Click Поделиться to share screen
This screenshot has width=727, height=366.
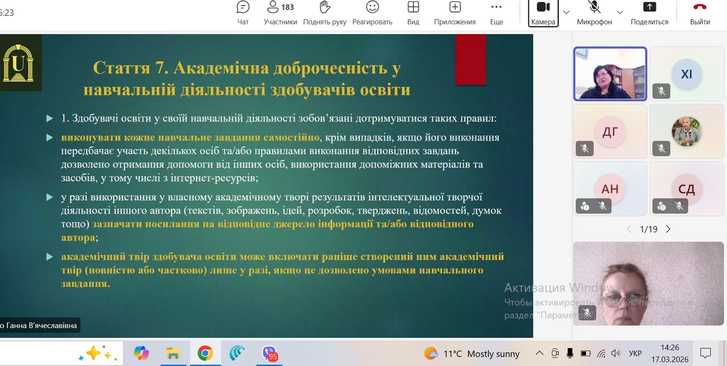649,13
